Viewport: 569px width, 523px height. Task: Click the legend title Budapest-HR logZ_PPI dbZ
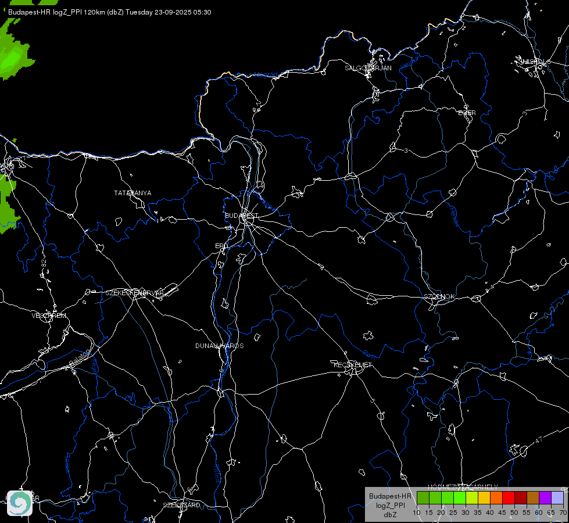pyautogui.click(x=390, y=505)
